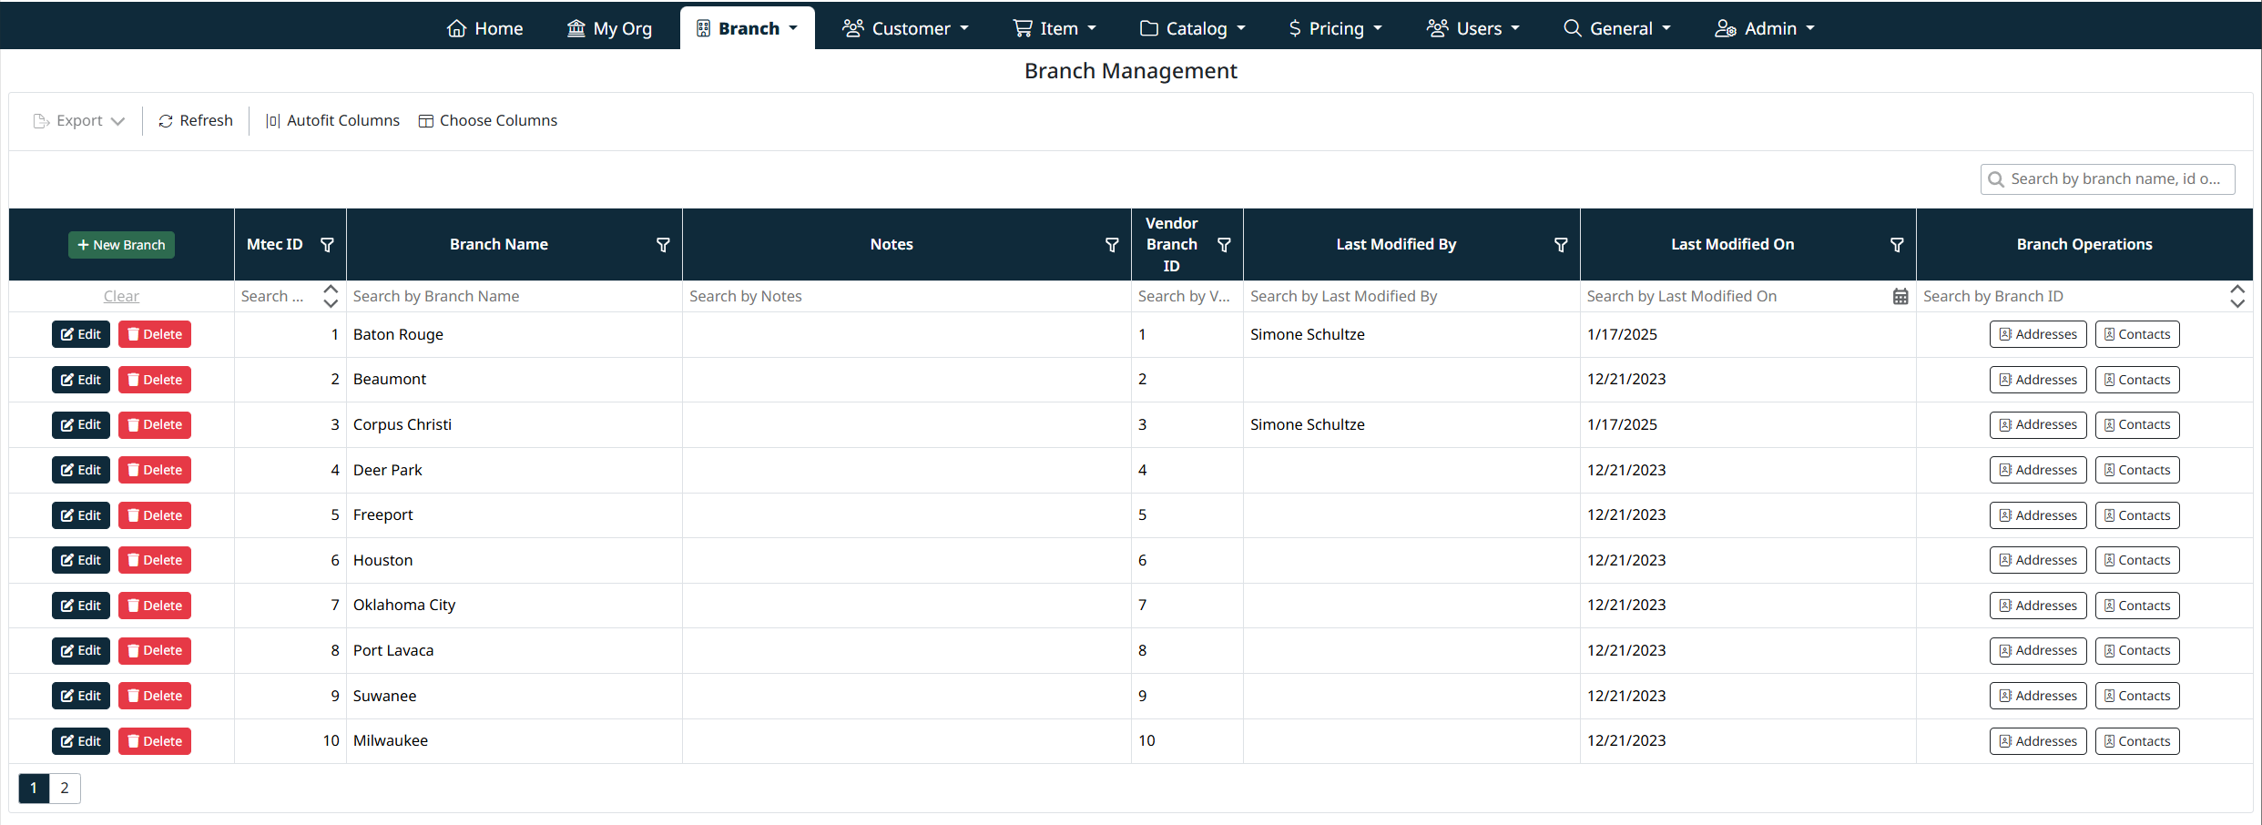Click the Vendor Branch ID filter icon

point(1224,245)
